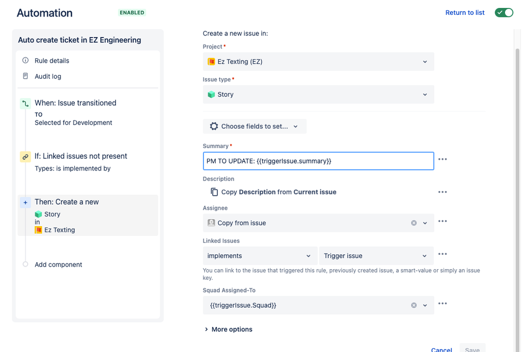This screenshot has height=352, width=530.
Task: Click the ENABLED status badge
Action: tap(132, 13)
